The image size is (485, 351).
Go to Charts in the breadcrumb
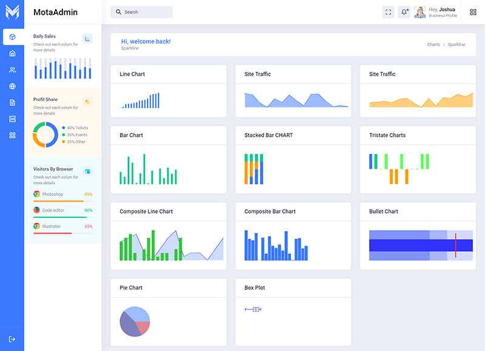433,45
